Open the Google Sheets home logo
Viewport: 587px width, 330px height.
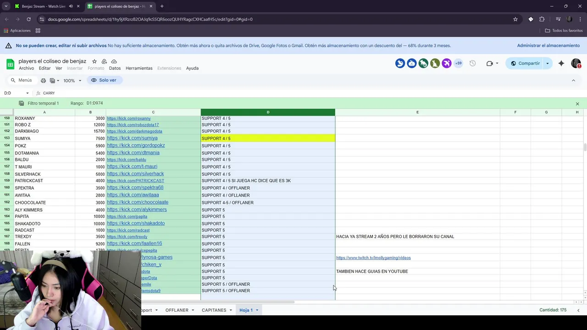pos(10,64)
